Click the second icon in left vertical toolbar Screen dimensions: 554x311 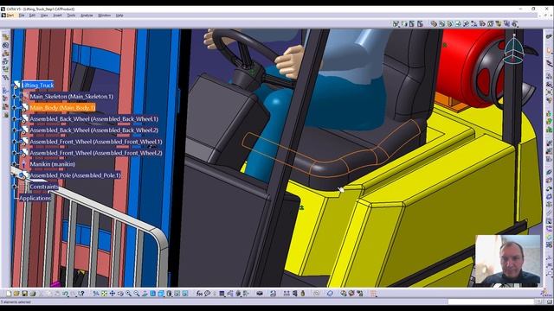pyautogui.click(x=5, y=46)
